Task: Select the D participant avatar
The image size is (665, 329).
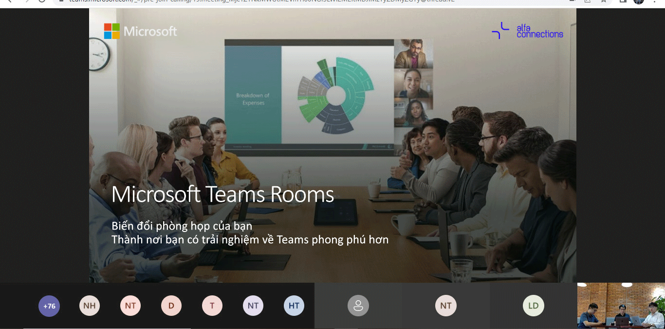Action: coord(171,306)
